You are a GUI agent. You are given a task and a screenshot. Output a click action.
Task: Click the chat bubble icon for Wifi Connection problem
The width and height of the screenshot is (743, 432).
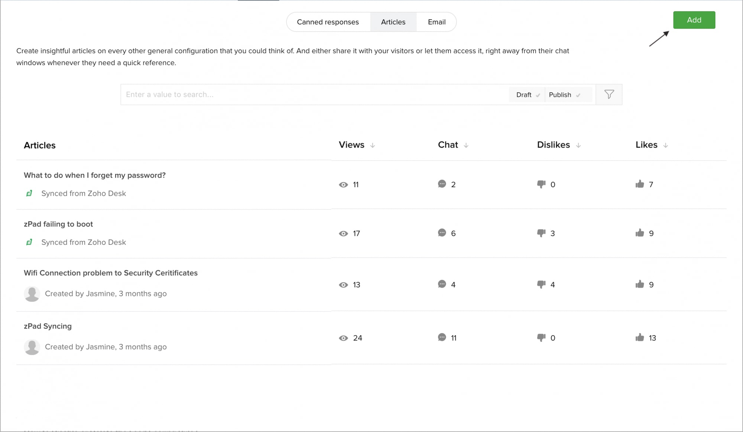tap(442, 284)
